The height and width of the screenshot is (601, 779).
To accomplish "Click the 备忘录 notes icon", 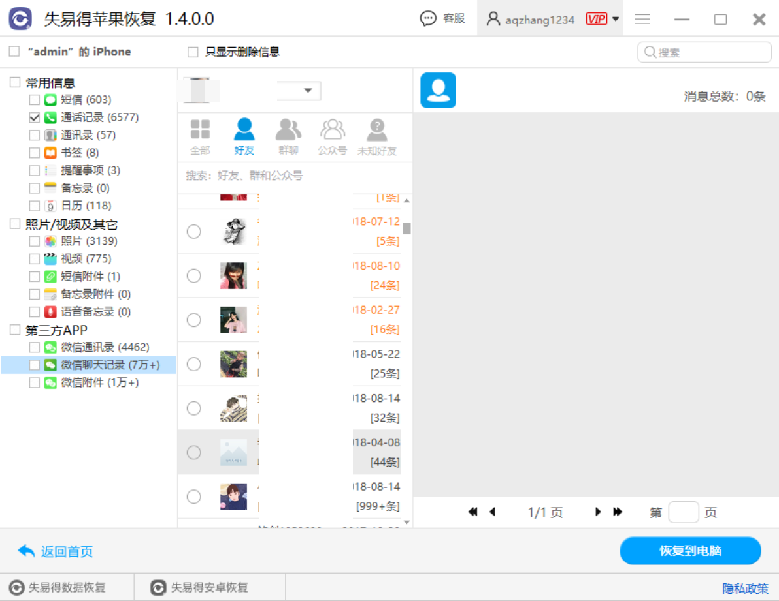I will (50, 188).
